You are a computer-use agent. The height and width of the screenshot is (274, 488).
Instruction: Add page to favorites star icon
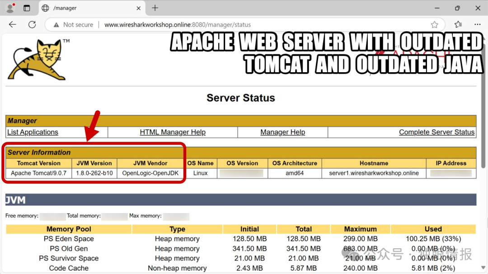click(x=435, y=24)
